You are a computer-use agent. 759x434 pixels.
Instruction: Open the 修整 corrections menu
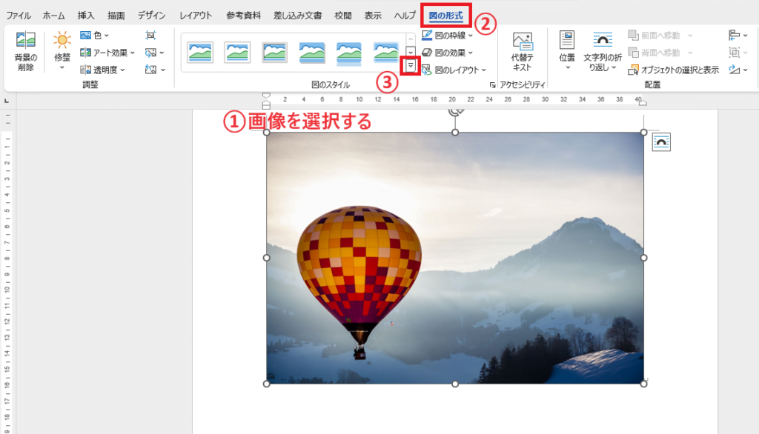coord(62,51)
